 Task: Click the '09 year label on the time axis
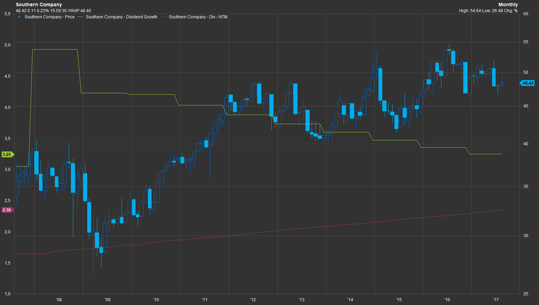pos(107,300)
